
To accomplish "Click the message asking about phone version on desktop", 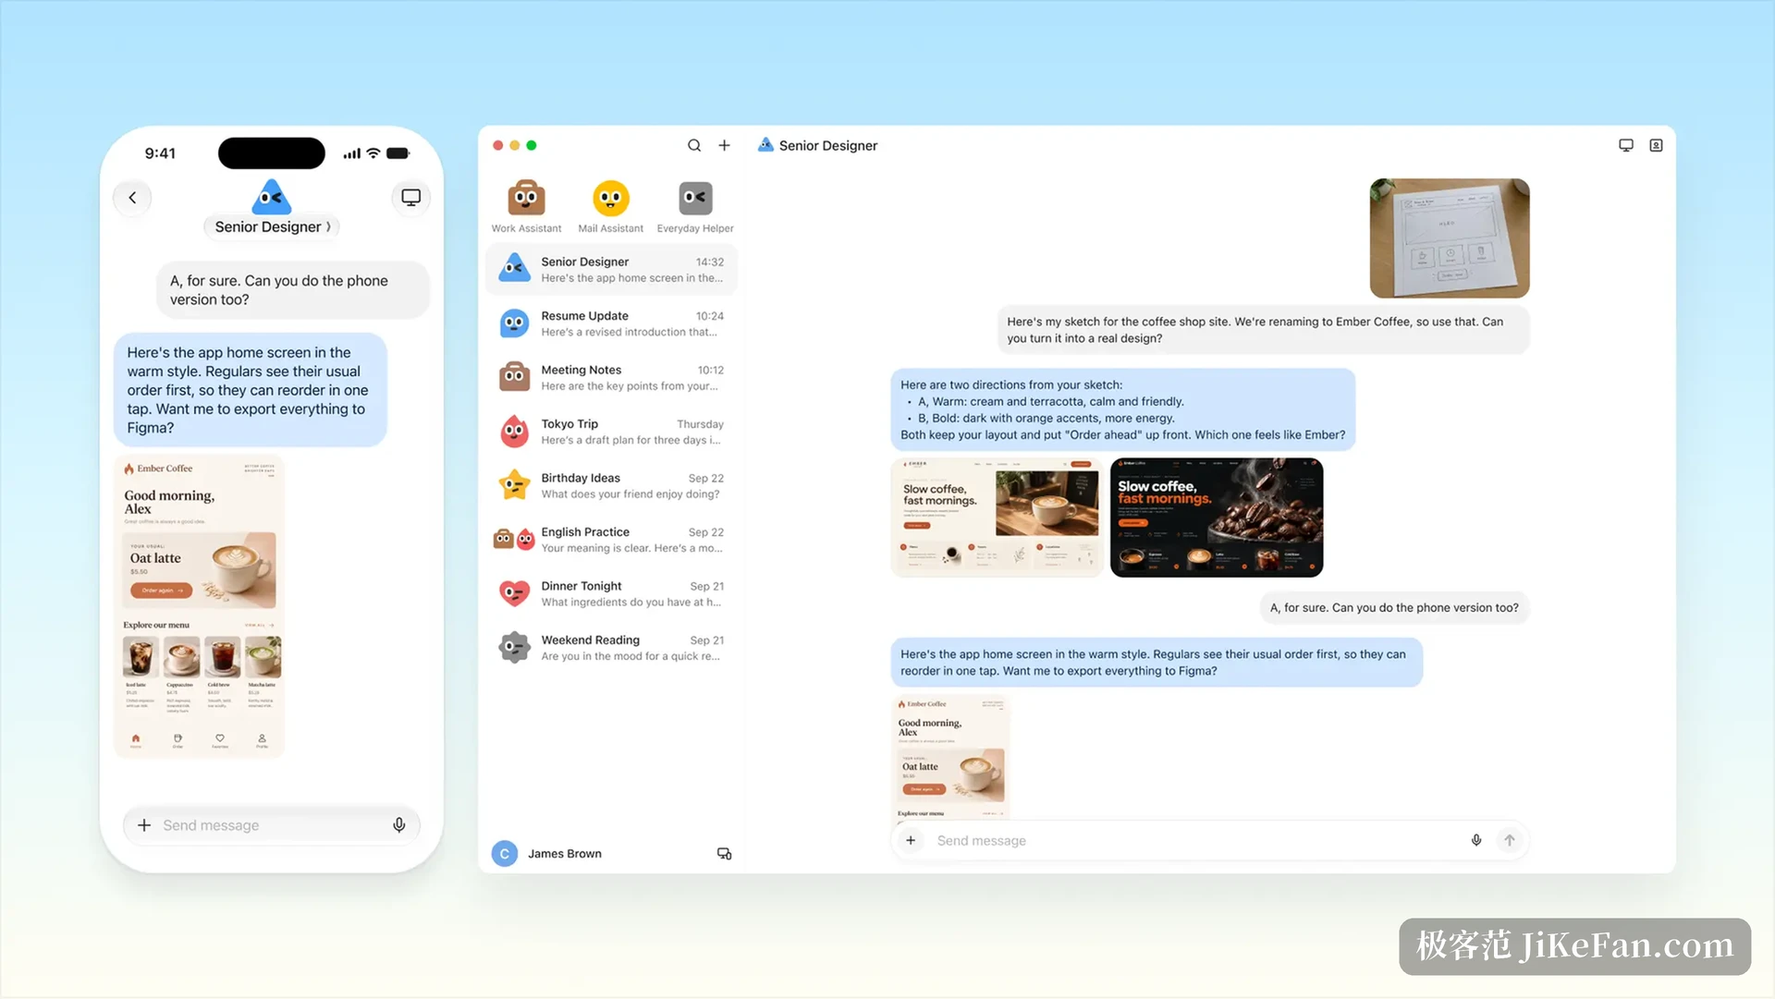I will click(x=1394, y=608).
